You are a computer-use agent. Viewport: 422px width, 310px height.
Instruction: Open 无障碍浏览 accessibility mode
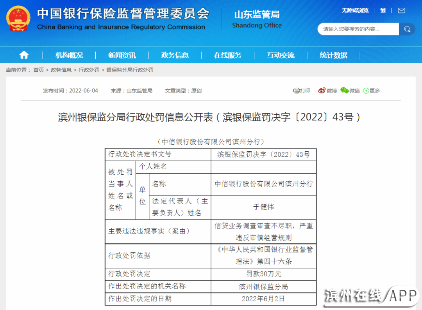(355, 11)
